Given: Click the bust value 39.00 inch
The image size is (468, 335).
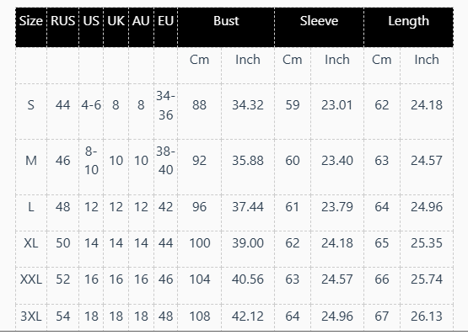Looking at the screenshot, I should click(x=248, y=243).
